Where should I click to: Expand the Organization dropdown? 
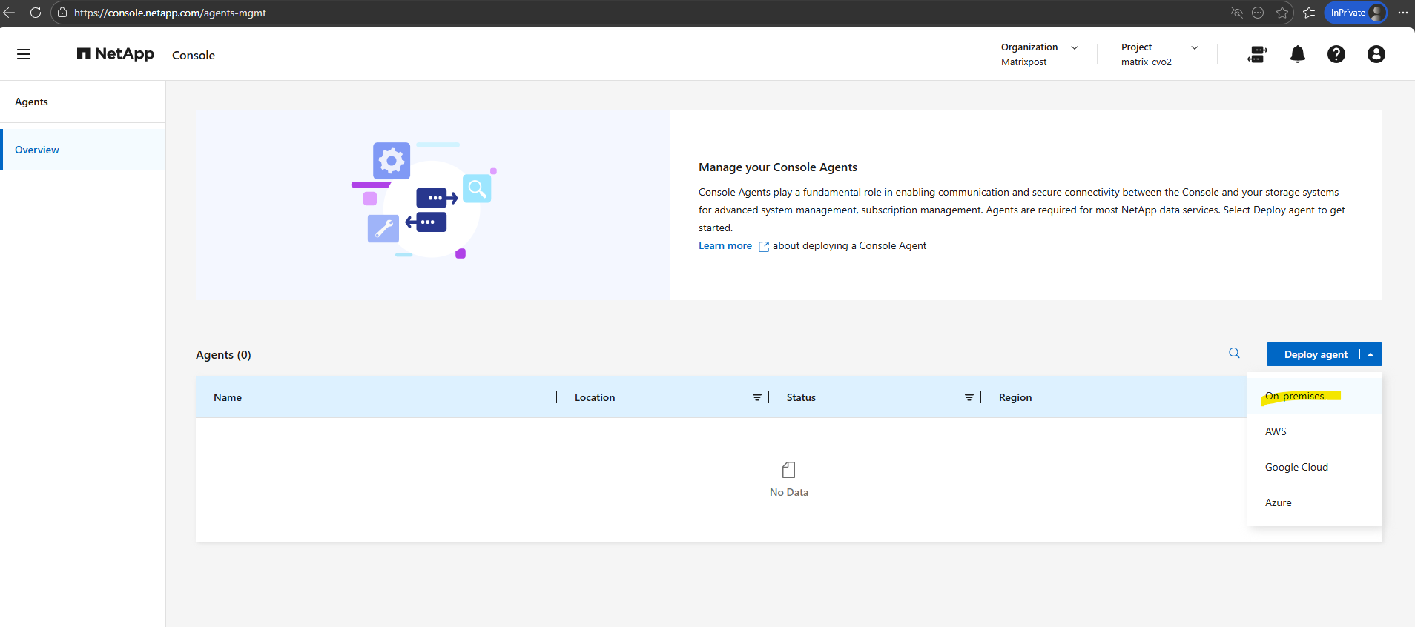[x=1074, y=47]
